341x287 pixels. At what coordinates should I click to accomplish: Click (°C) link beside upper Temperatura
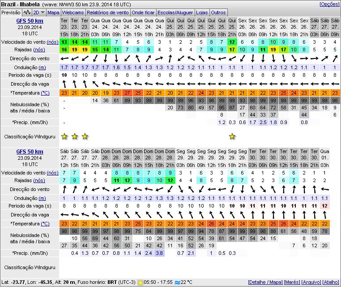point(45,93)
